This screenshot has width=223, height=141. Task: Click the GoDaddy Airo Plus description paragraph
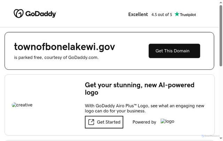[x=145, y=108]
